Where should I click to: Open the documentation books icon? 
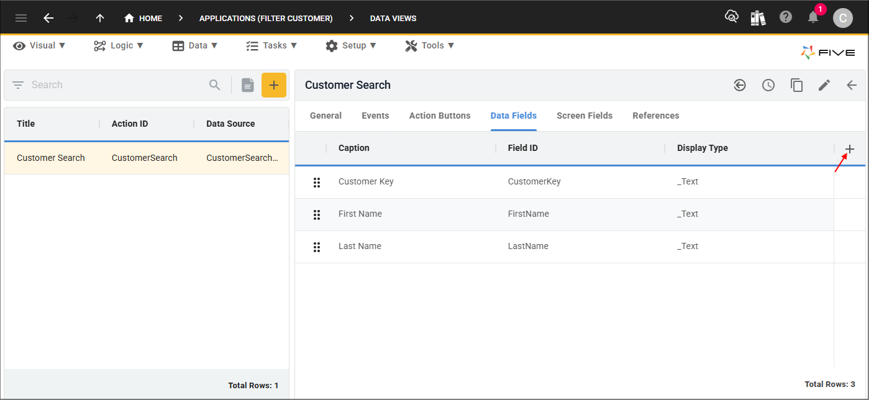[758, 17]
